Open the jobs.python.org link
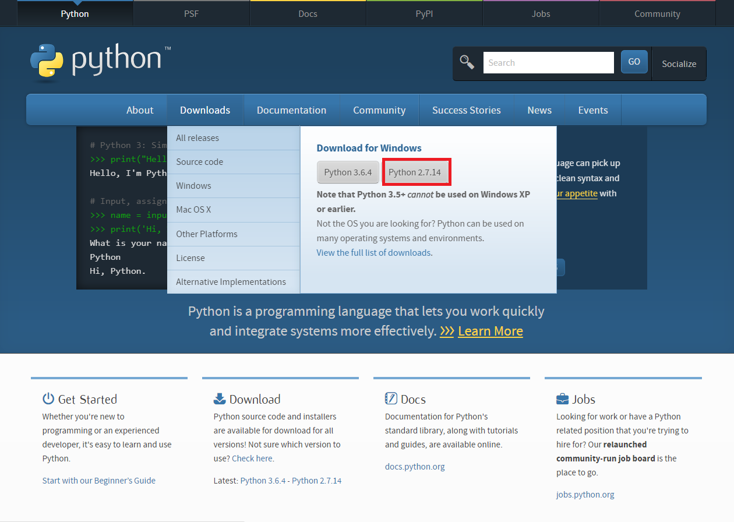 tap(585, 495)
